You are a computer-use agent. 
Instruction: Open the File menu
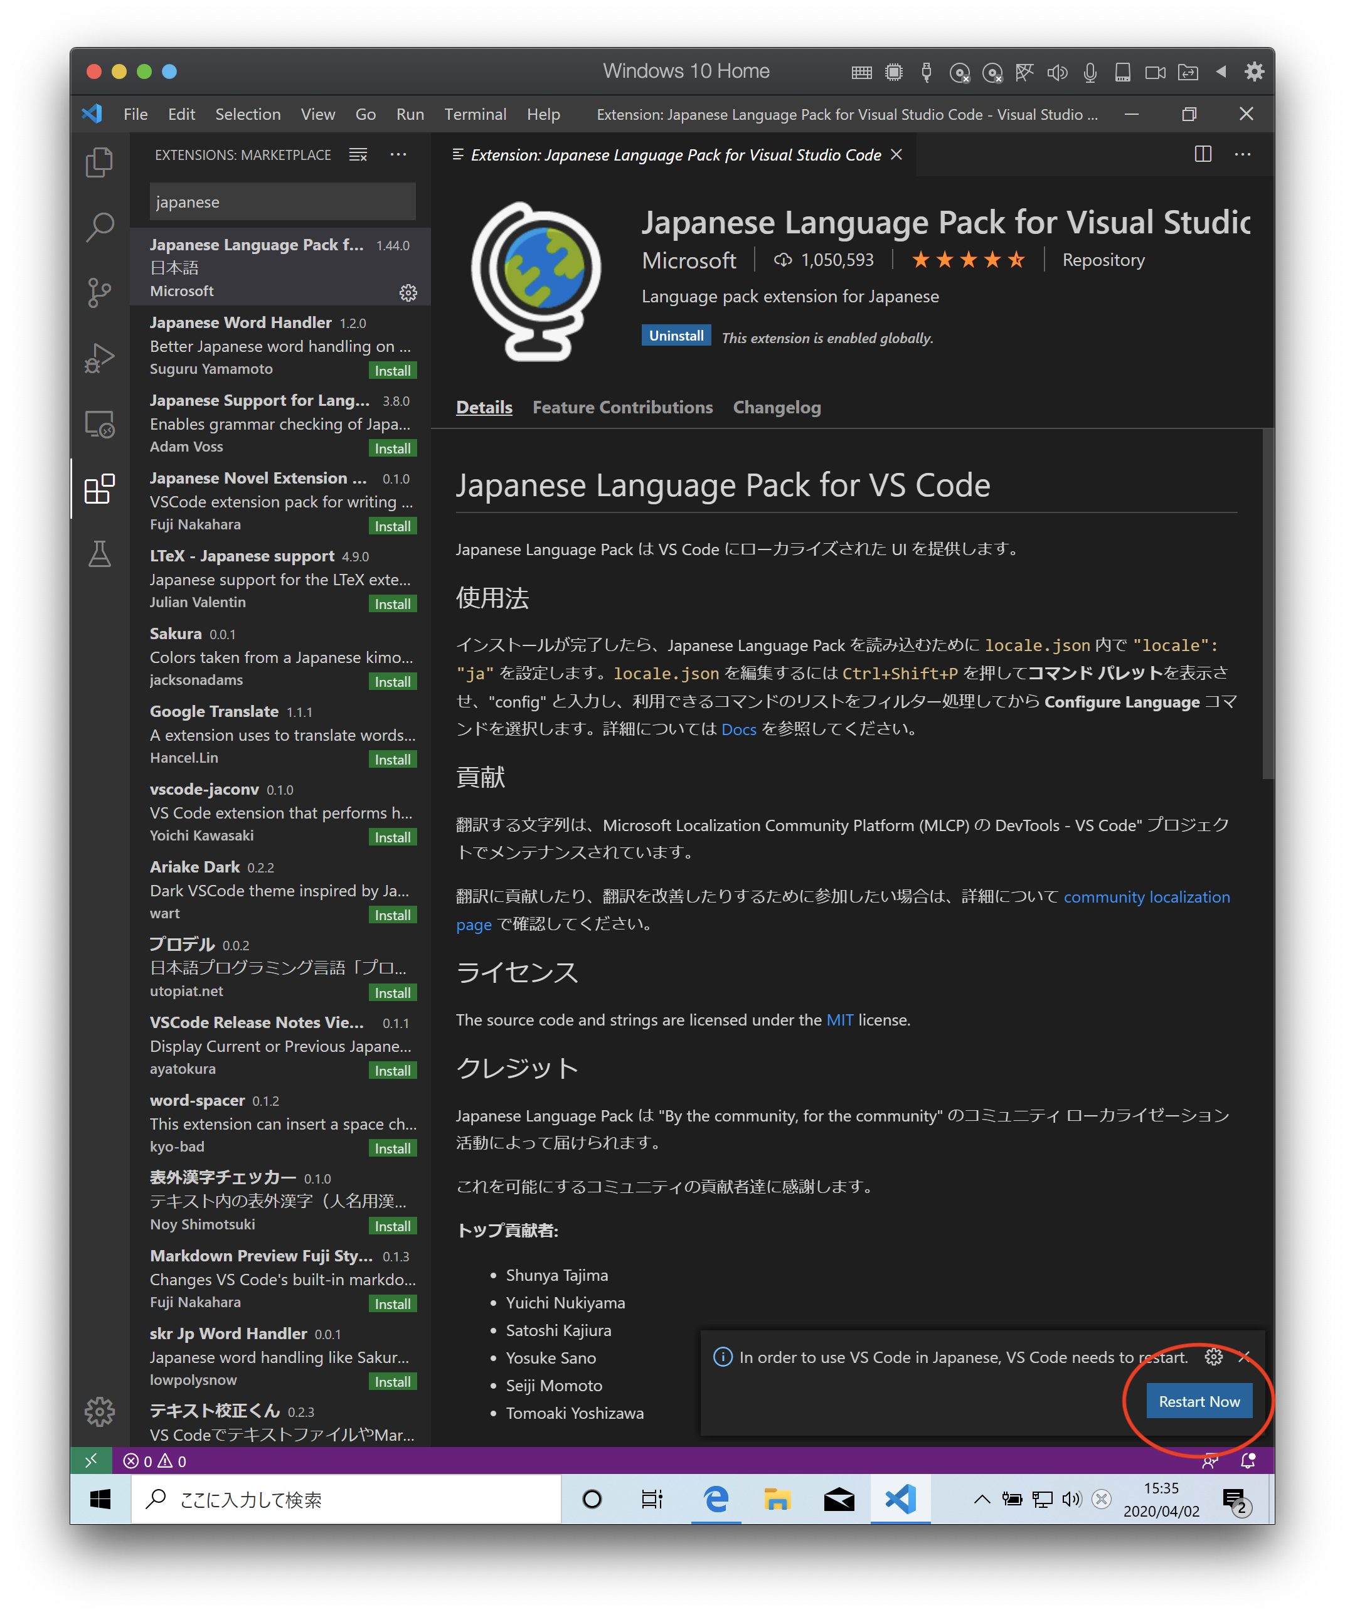point(136,114)
